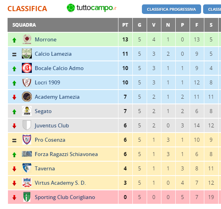Click the partially visible second CLASSI button

[212, 9]
